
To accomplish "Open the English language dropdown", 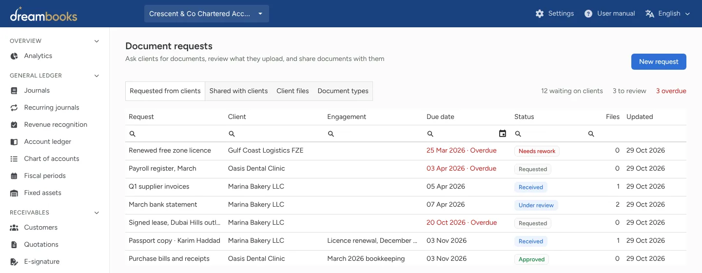I will tap(668, 14).
